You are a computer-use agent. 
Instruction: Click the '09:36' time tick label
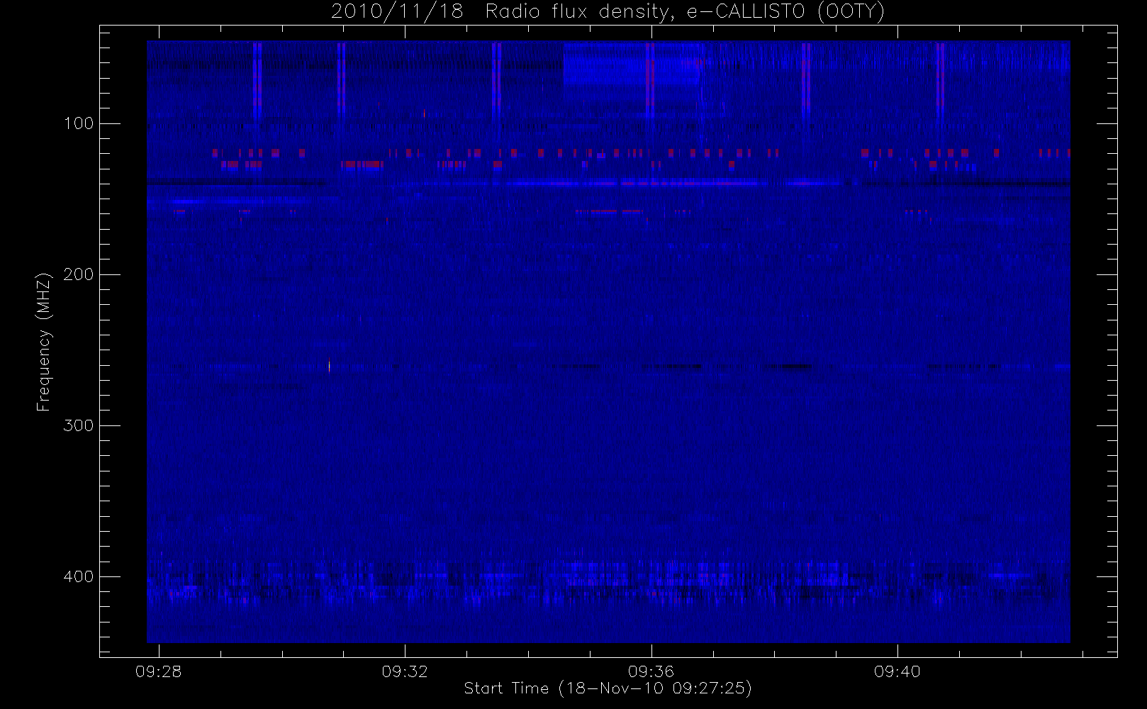(x=651, y=671)
